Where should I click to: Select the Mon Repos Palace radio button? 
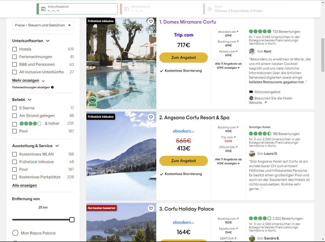[x=15, y=233]
